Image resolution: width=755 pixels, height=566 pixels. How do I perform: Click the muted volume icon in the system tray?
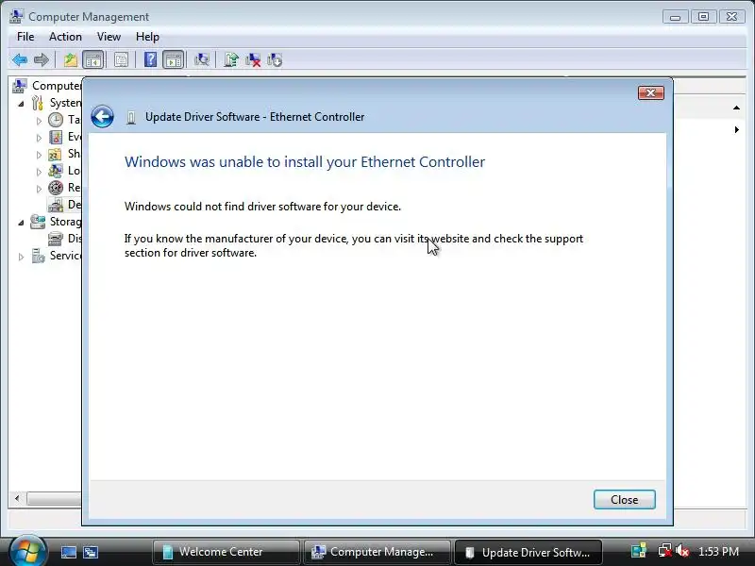coord(682,551)
